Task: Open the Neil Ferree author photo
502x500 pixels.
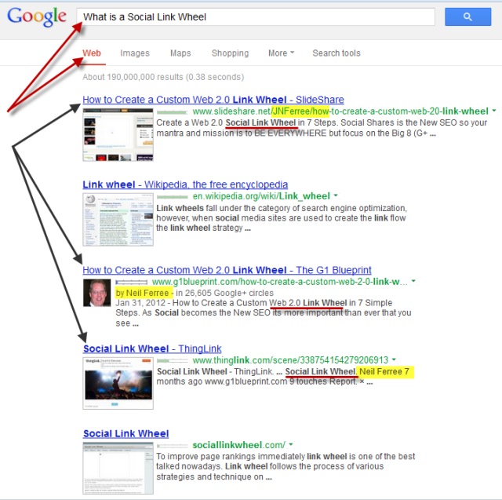Action: [97, 293]
